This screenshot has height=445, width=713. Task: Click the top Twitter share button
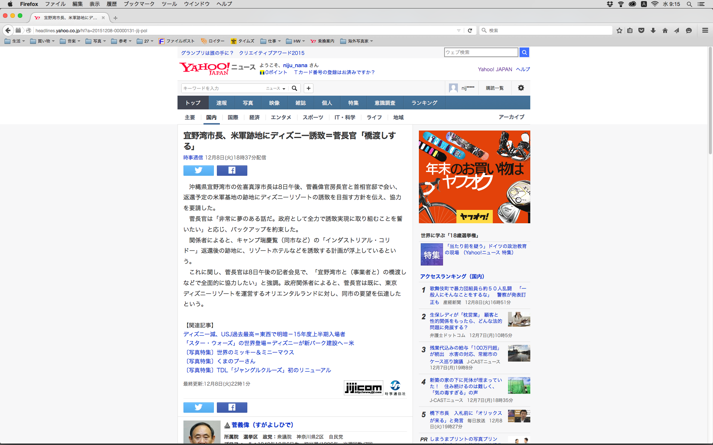(198, 170)
